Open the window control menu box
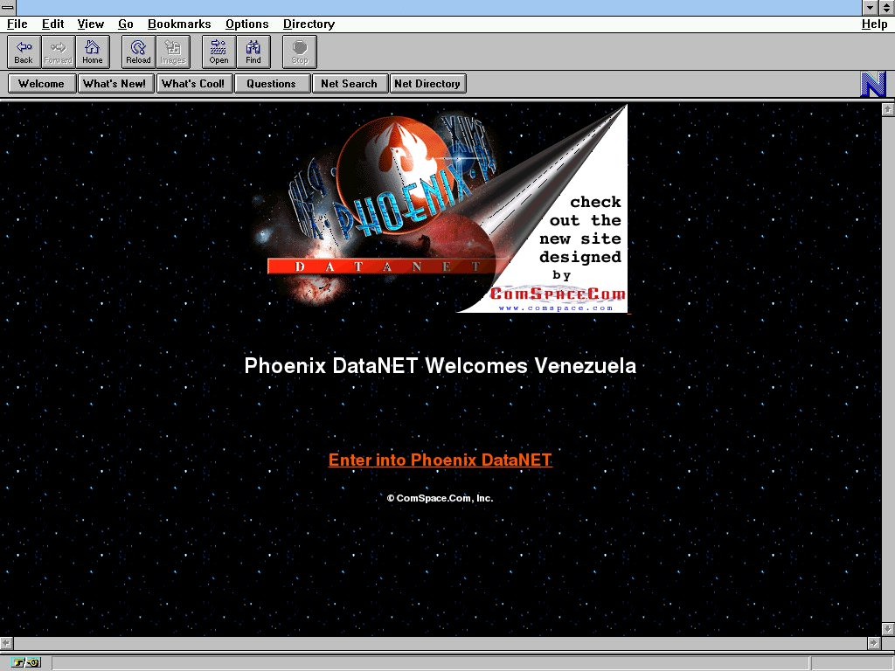This screenshot has height=671, width=895. click(x=8, y=7)
